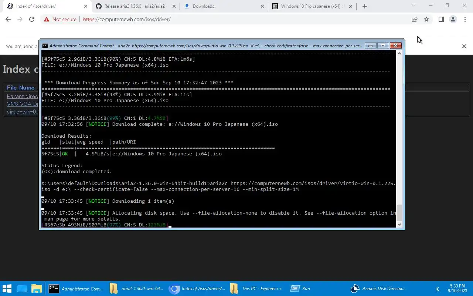Viewport: 473px width, 296px height.
Task: Open the virtio-win link in the listing
Action: tap(23, 112)
